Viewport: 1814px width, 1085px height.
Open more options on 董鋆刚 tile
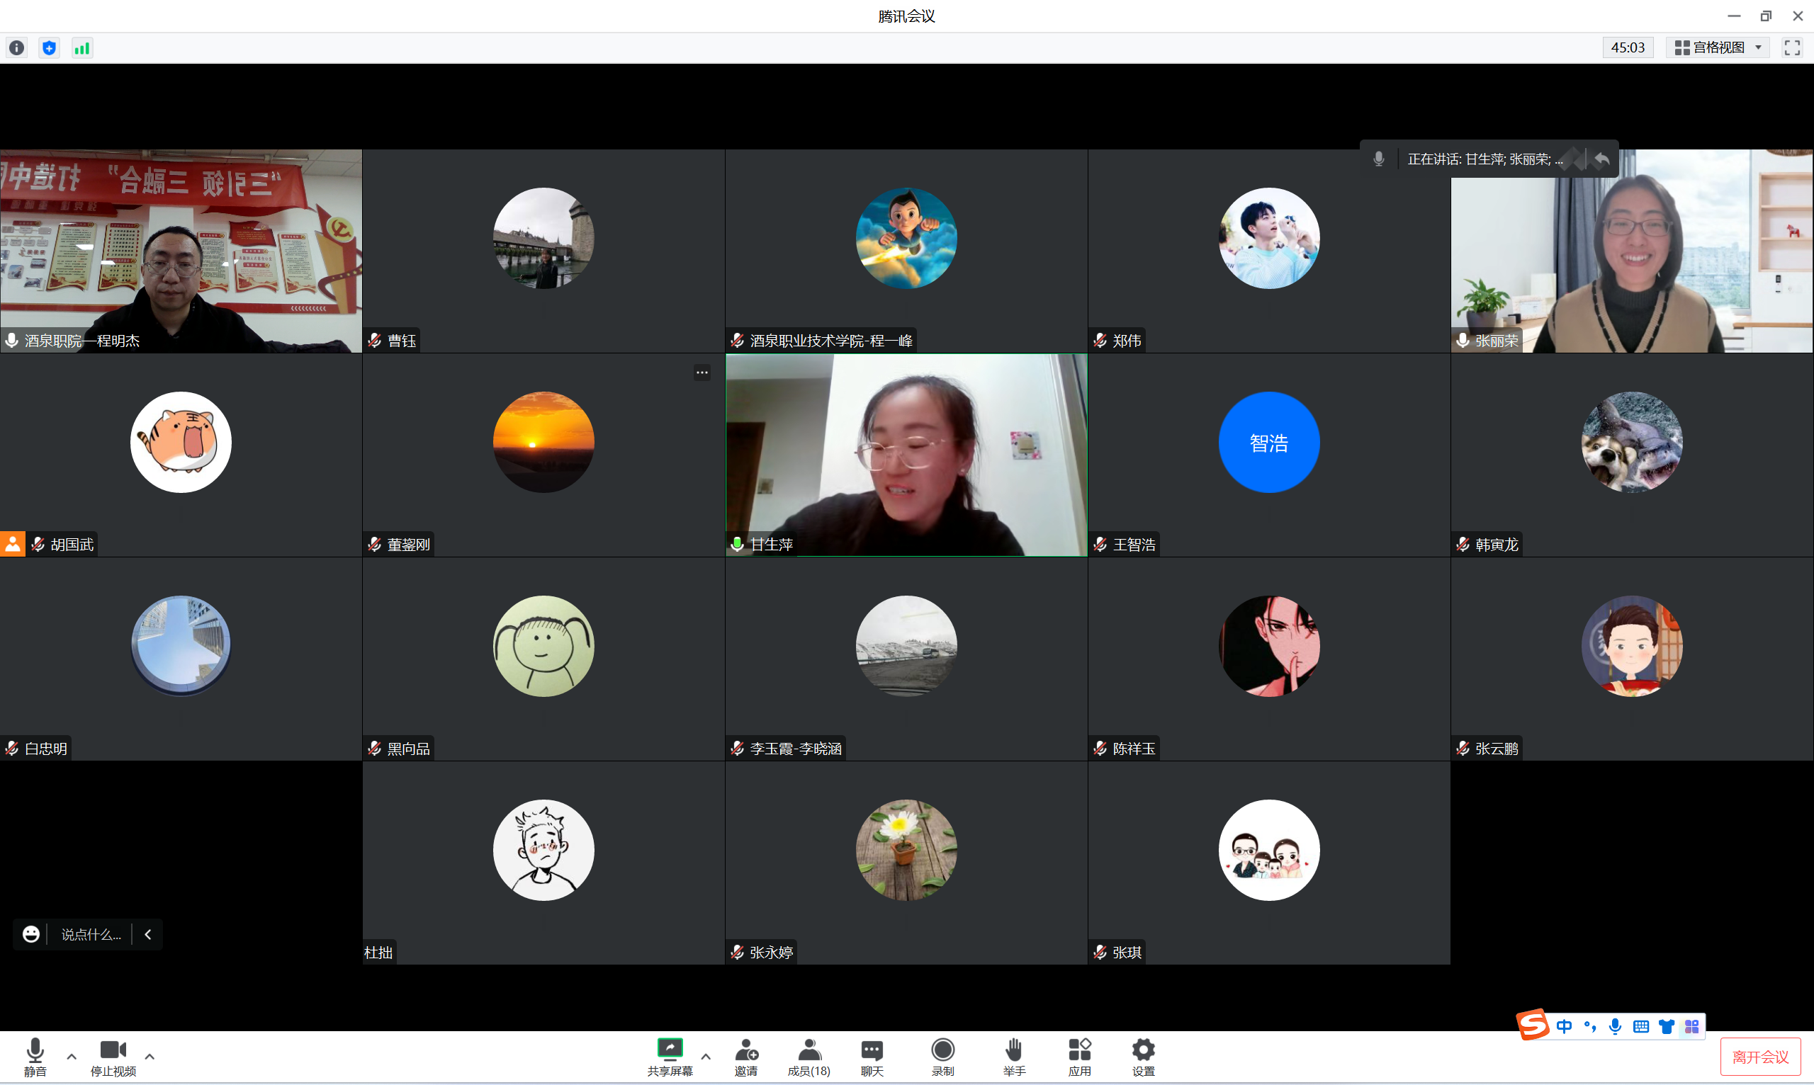click(702, 373)
